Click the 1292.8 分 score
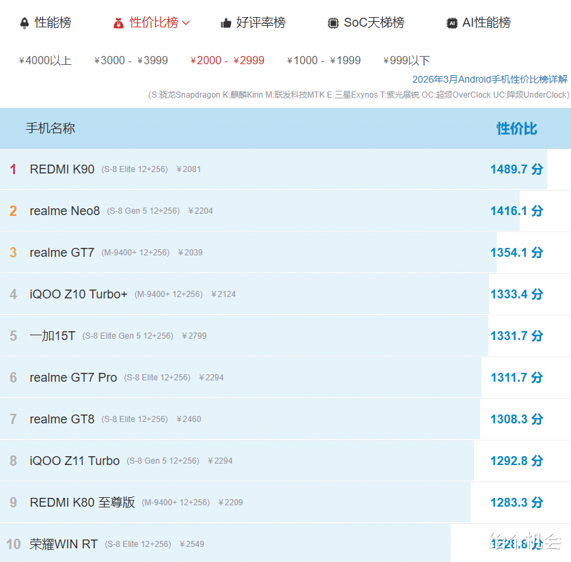This screenshot has width=571, height=562. pos(517,461)
